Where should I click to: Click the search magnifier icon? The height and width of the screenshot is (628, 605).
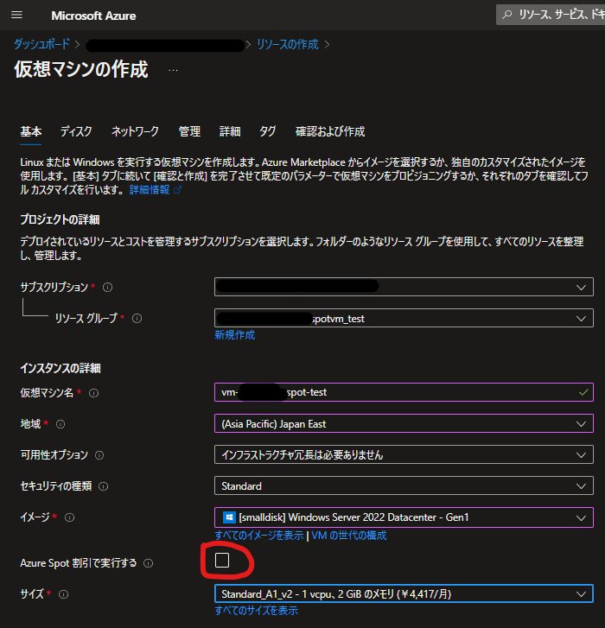coord(507,15)
